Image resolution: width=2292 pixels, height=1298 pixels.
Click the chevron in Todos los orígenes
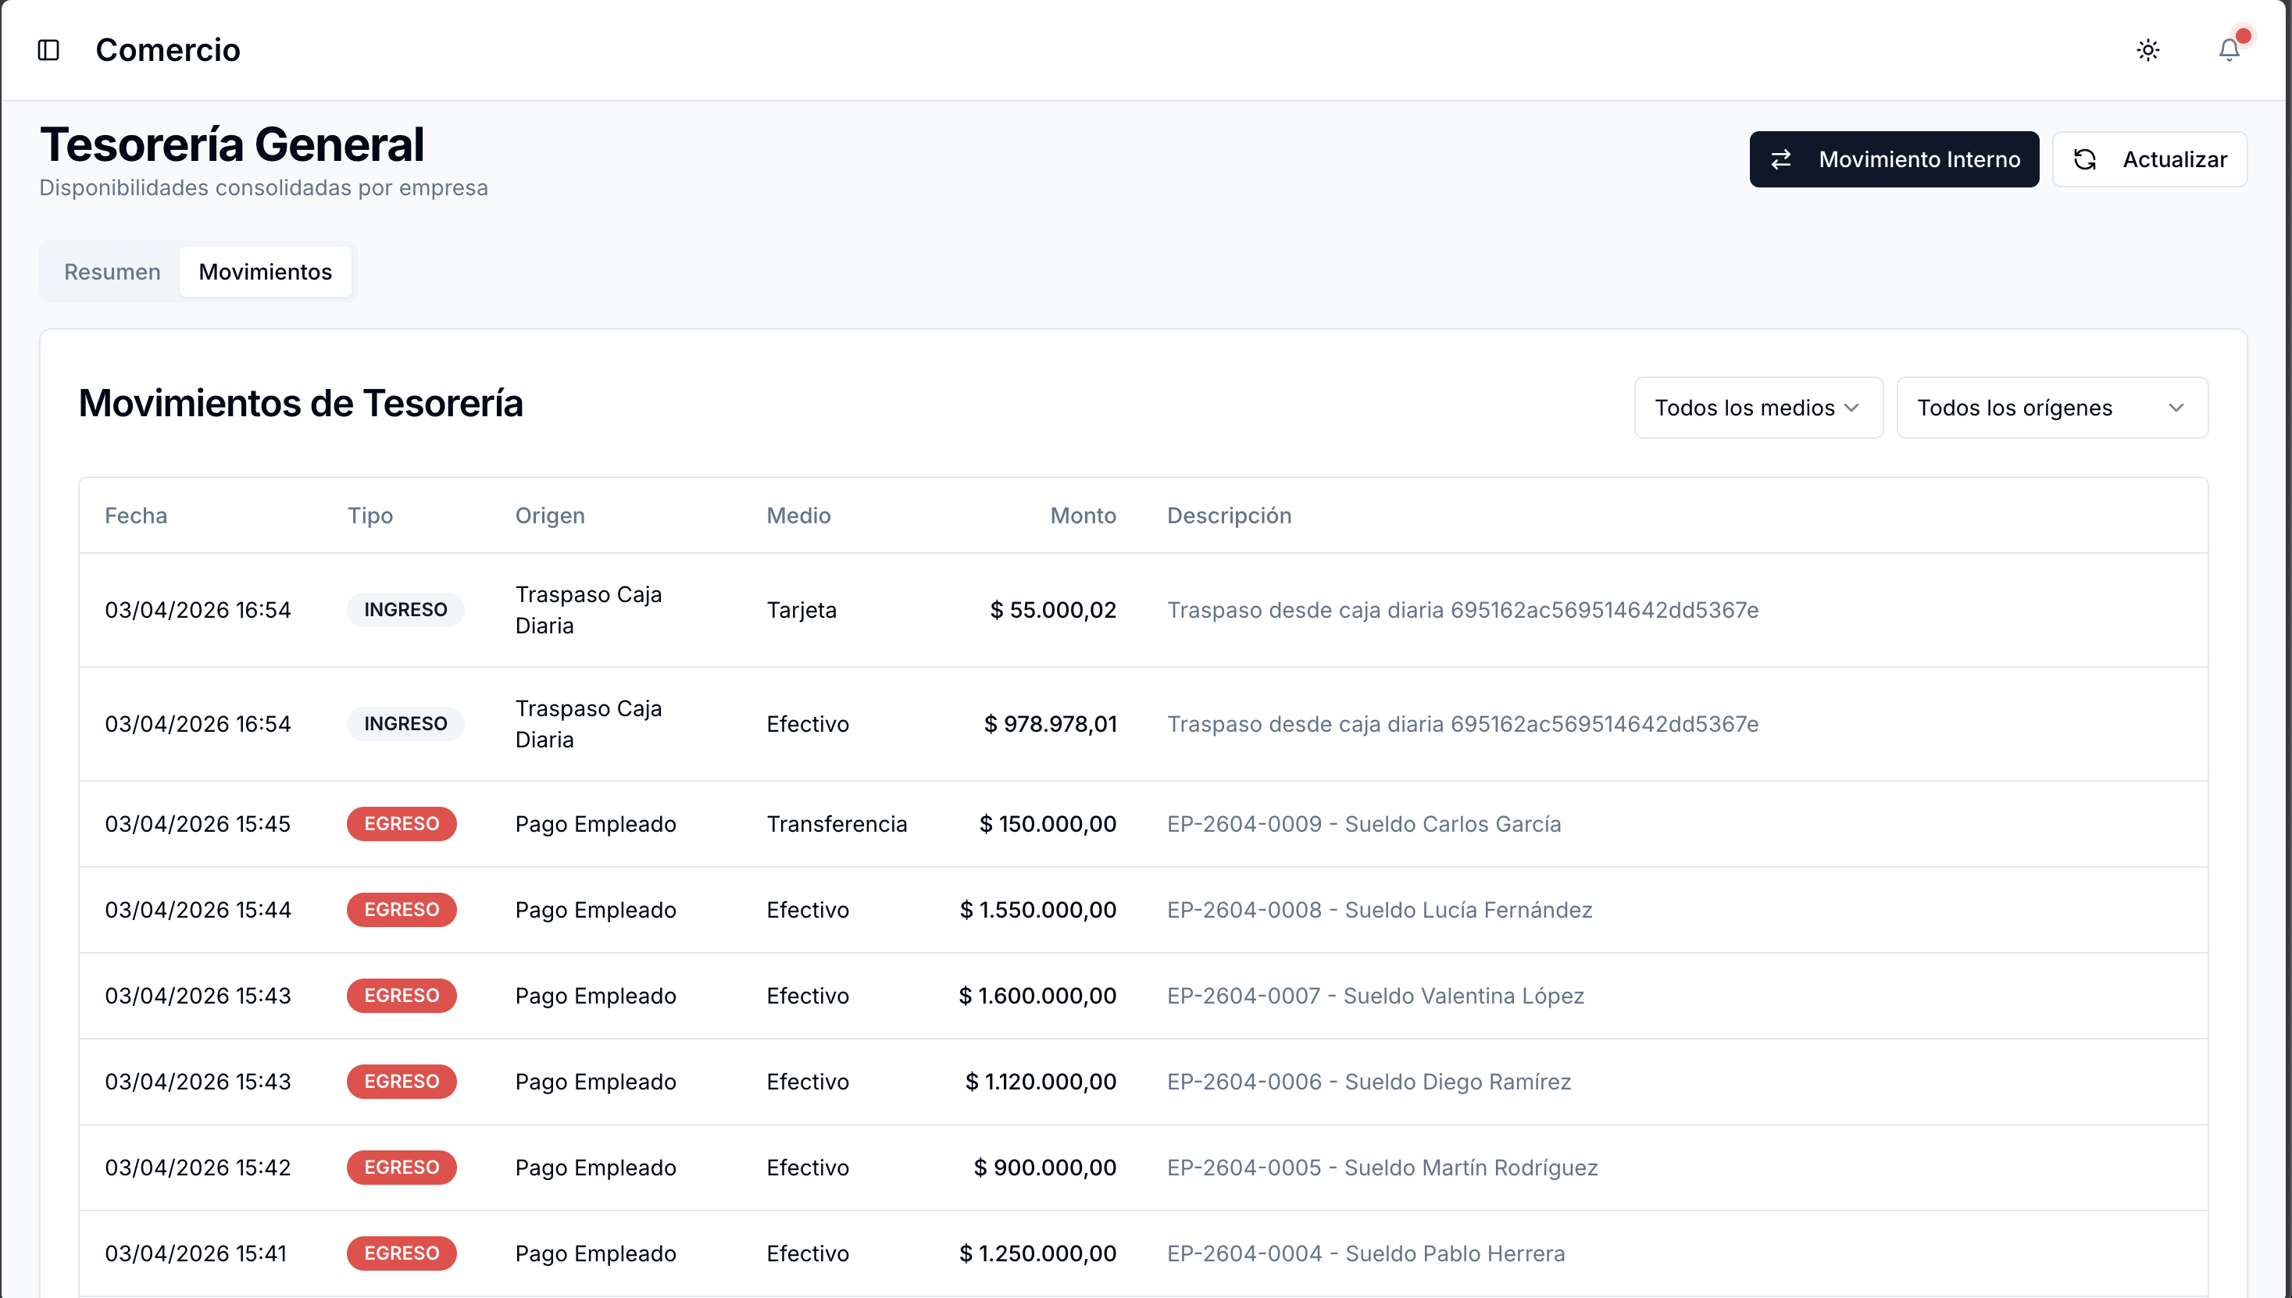(2176, 408)
